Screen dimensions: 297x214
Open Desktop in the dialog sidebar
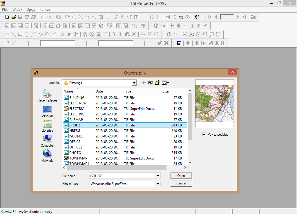coord(47,111)
